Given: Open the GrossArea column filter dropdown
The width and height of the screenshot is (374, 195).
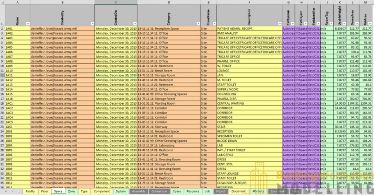Looking at the screenshot, I should click(357, 24).
